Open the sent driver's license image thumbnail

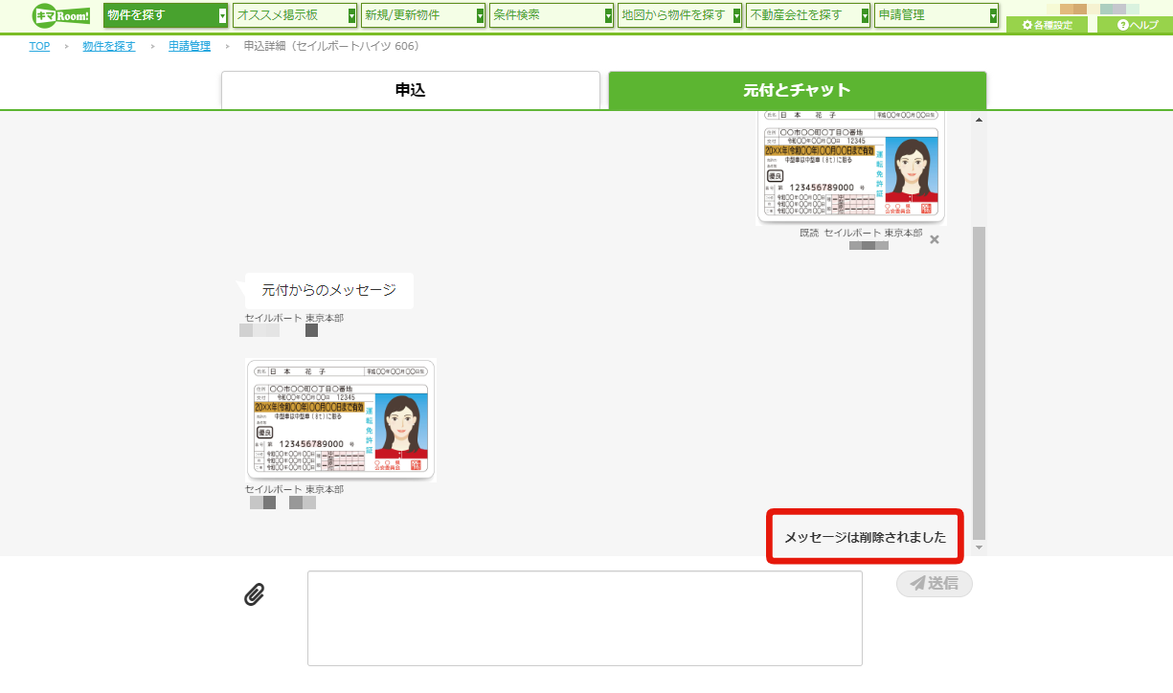[x=851, y=168]
